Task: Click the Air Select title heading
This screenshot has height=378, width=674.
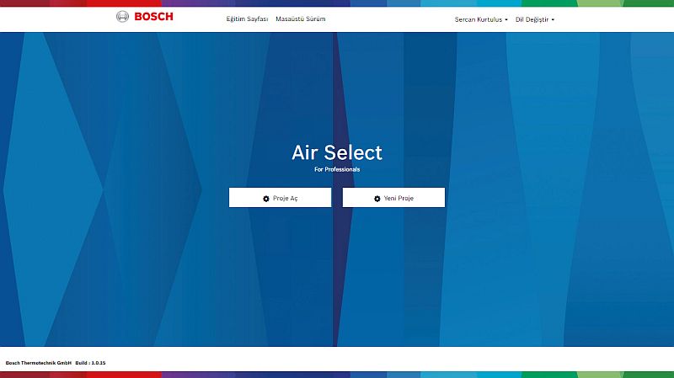Action: point(337,152)
